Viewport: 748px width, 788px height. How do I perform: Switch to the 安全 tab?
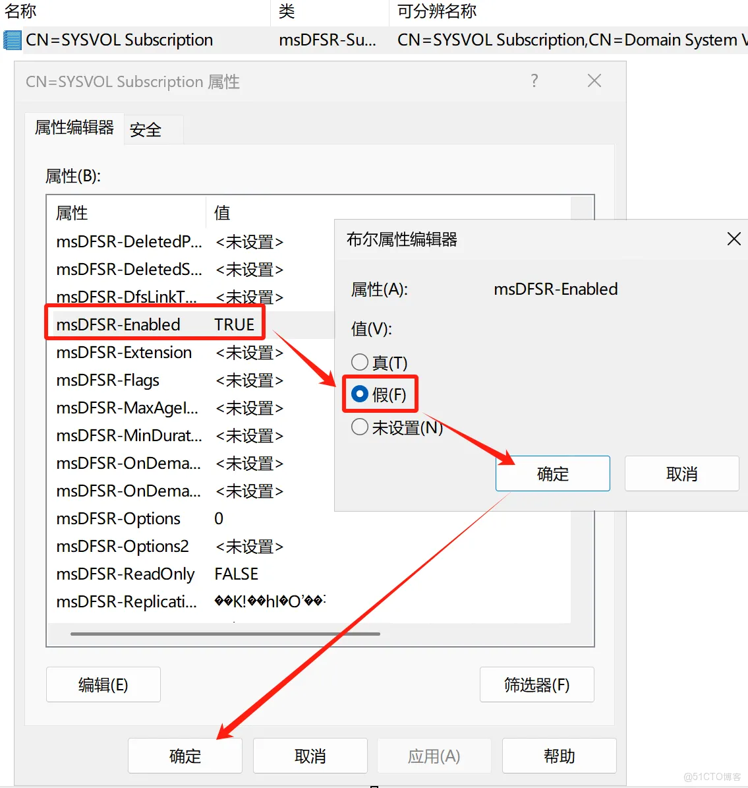coord(146,130)
